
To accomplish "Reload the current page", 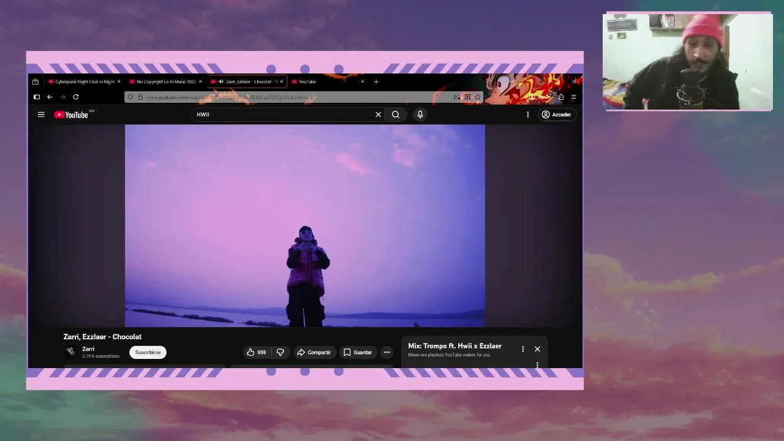I will tap(75, 97).
